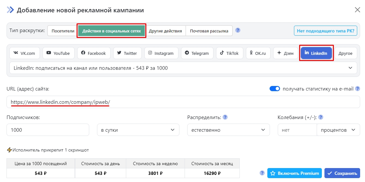This screenshot has height=182, width=365.
Task: Click the URL (адрес) сайта input field
Action: pyautogui.click(x=227, y=102)
